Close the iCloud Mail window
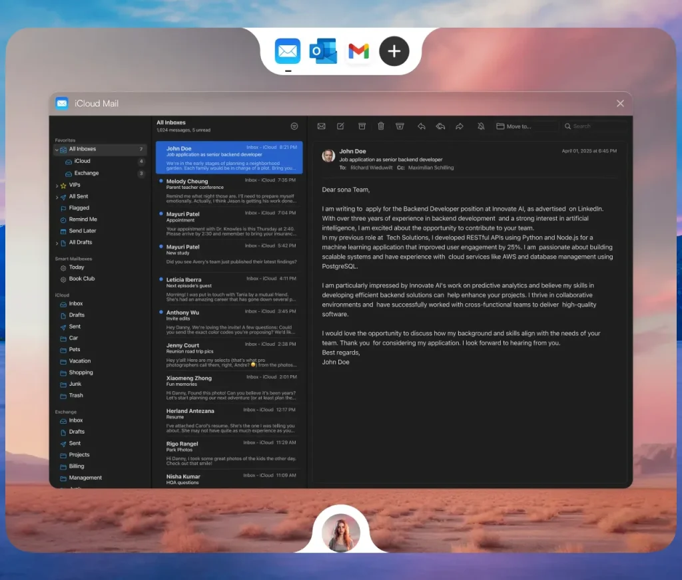The width and height of the screenshot is (682, 580). 620,103
